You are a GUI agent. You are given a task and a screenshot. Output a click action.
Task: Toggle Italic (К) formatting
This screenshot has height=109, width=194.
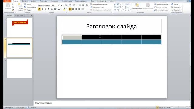[42, 9]
